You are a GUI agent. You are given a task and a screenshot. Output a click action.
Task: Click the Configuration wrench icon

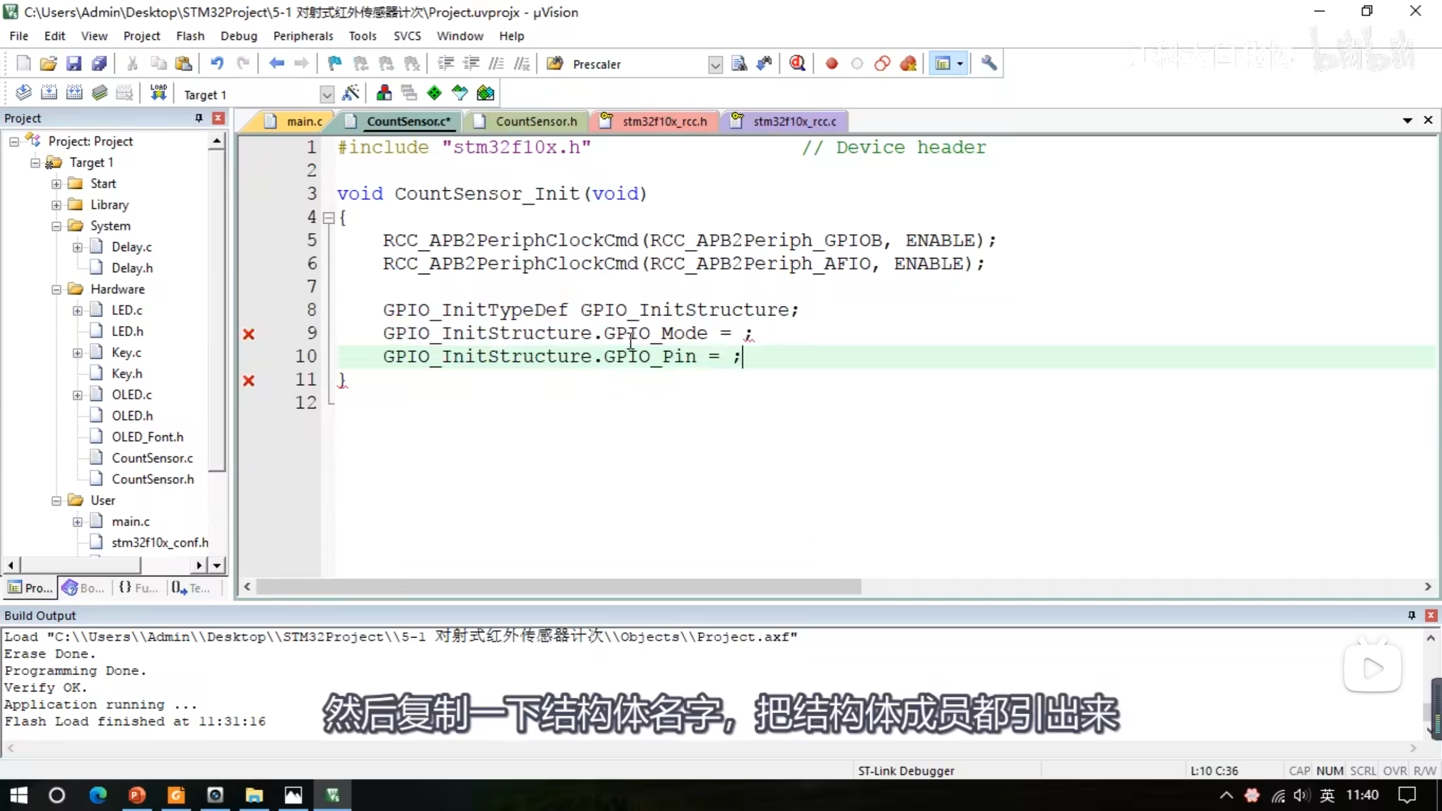989,64
